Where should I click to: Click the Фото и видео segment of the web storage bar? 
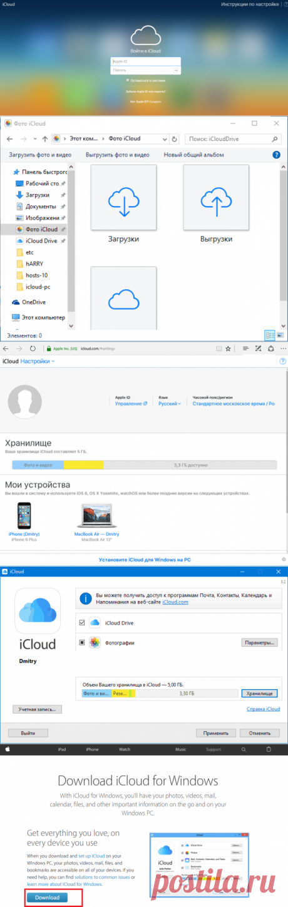(38, 465)
